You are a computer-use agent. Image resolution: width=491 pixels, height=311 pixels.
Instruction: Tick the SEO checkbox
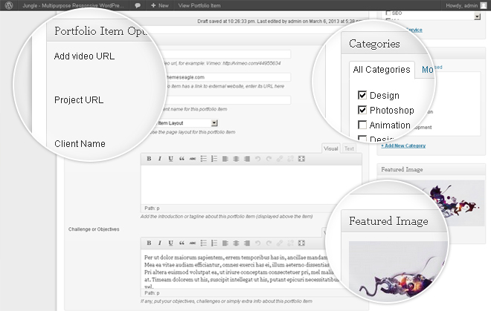click(x=388, y=13)
